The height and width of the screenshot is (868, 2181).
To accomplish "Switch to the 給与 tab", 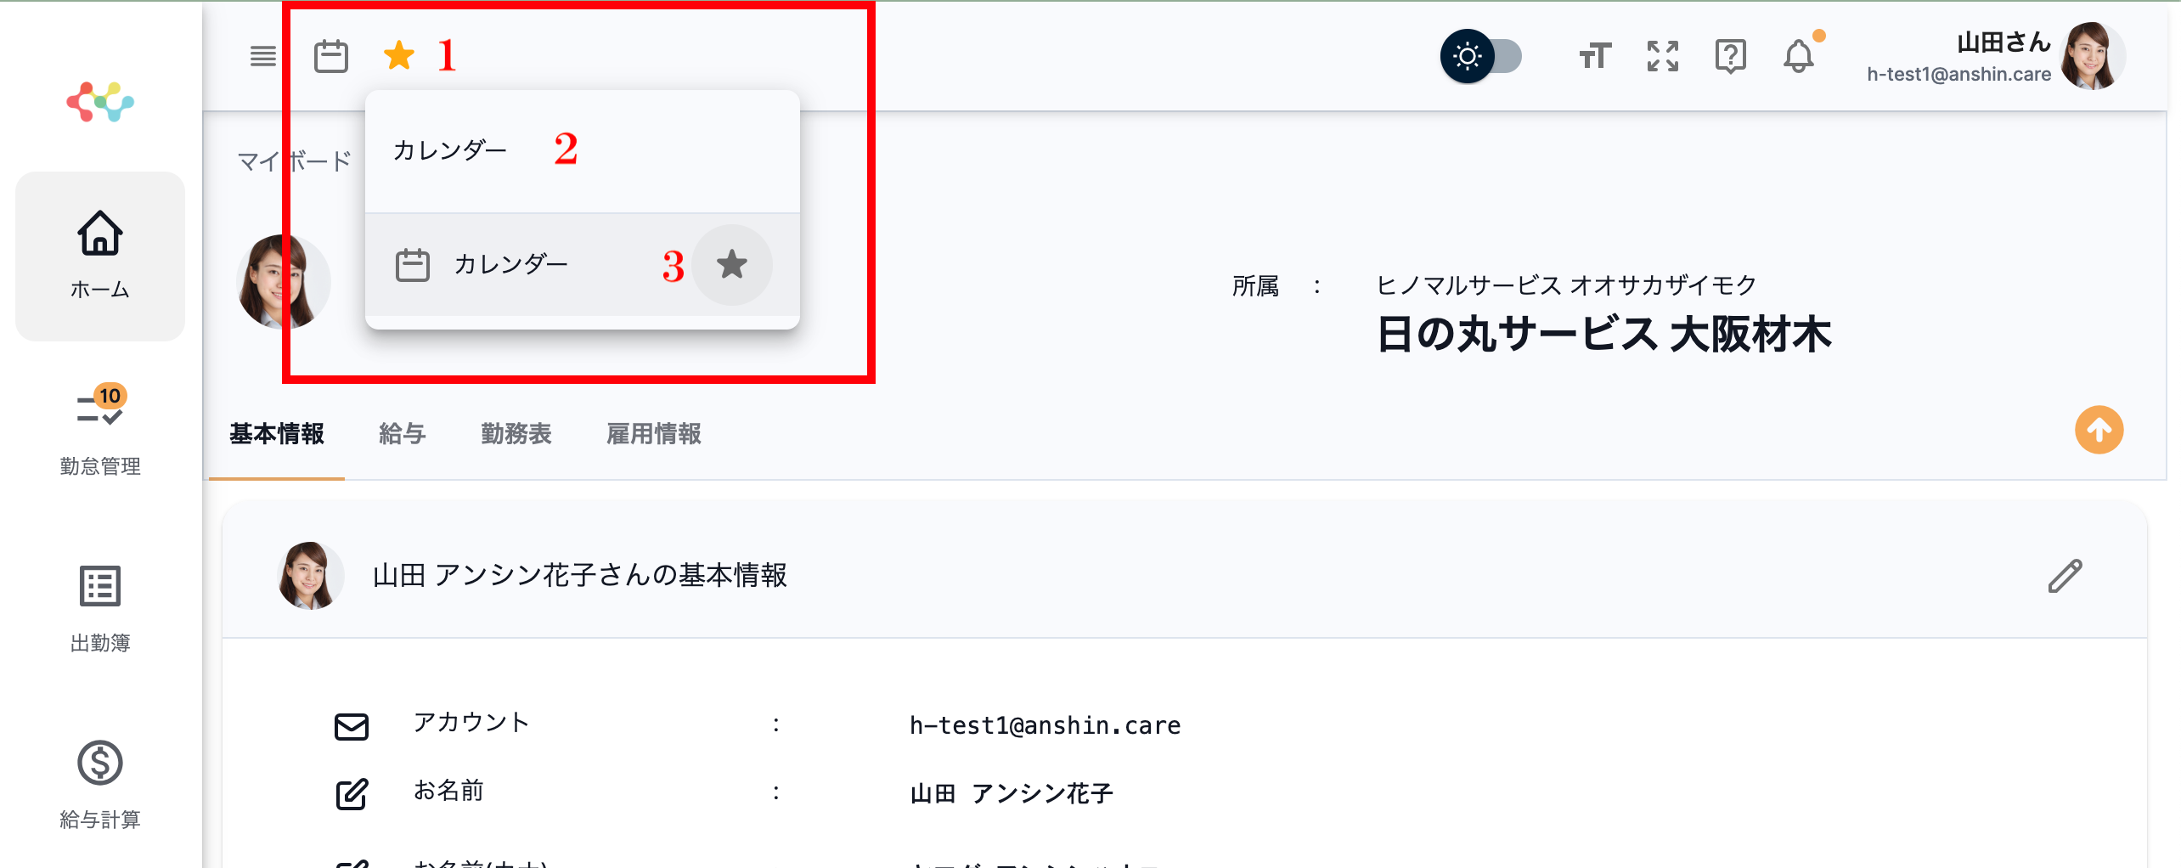I will [x=402, y=434].
